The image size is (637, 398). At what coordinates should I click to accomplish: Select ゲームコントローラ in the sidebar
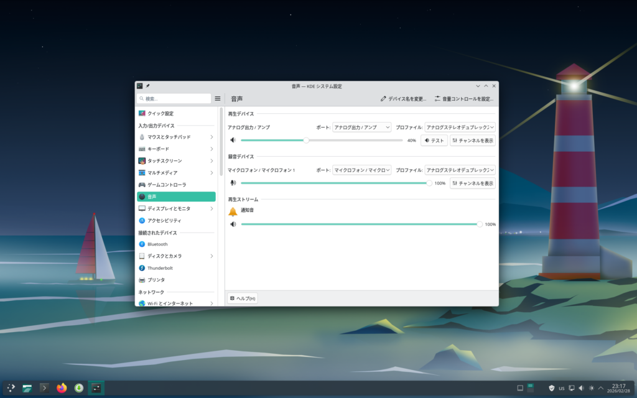167,185
